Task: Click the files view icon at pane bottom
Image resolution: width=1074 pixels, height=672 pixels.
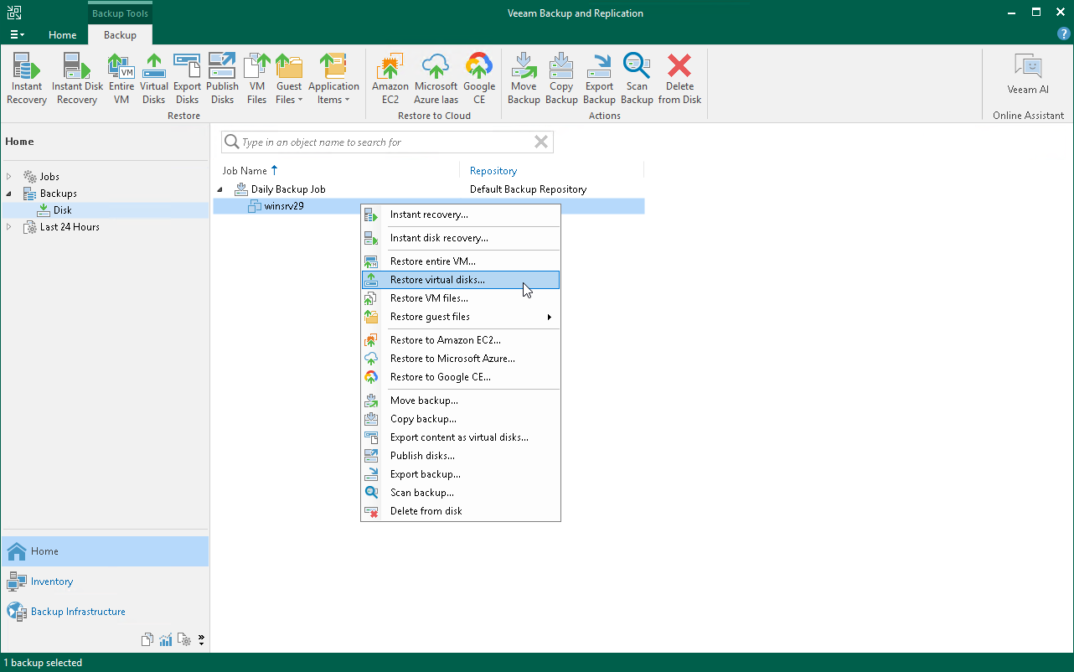Action: [147, 640]
